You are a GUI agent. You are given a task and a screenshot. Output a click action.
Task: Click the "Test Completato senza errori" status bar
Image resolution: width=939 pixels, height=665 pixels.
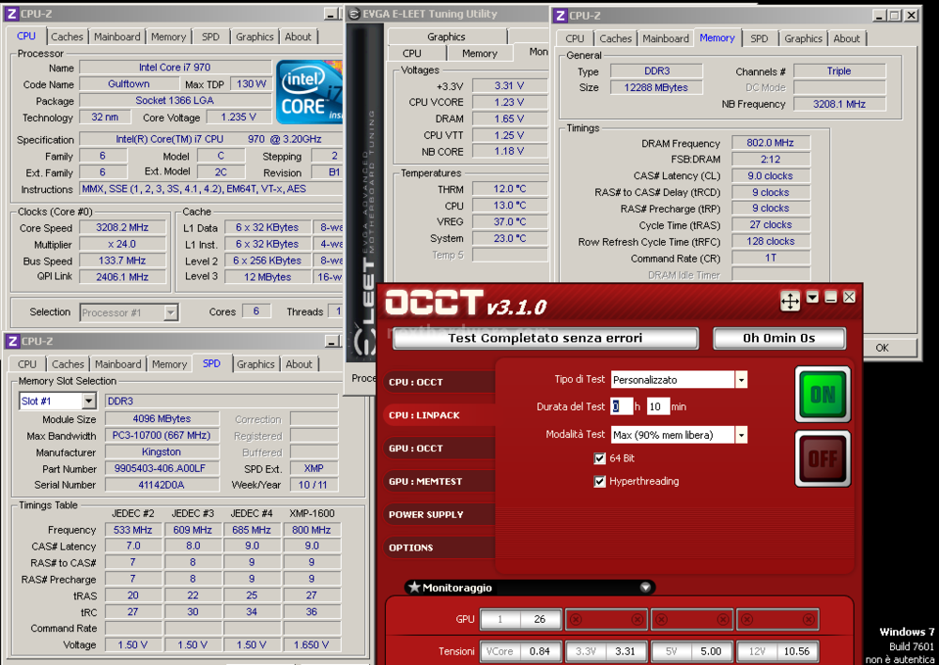click(546, 339)
